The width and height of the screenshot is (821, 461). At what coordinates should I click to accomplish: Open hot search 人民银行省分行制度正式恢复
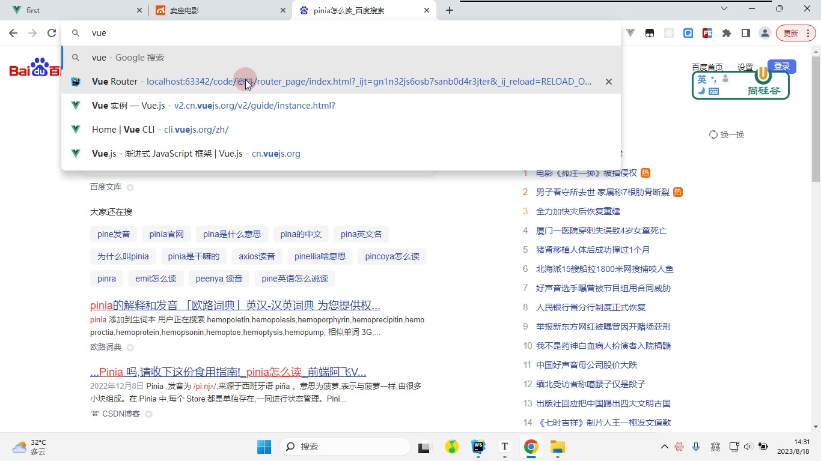pyautogui.click(x=591, y=307)
